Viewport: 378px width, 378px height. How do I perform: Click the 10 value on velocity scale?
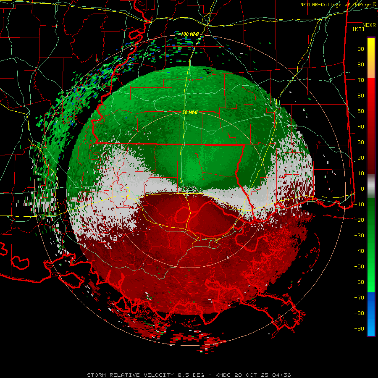[x=361, y=173]
